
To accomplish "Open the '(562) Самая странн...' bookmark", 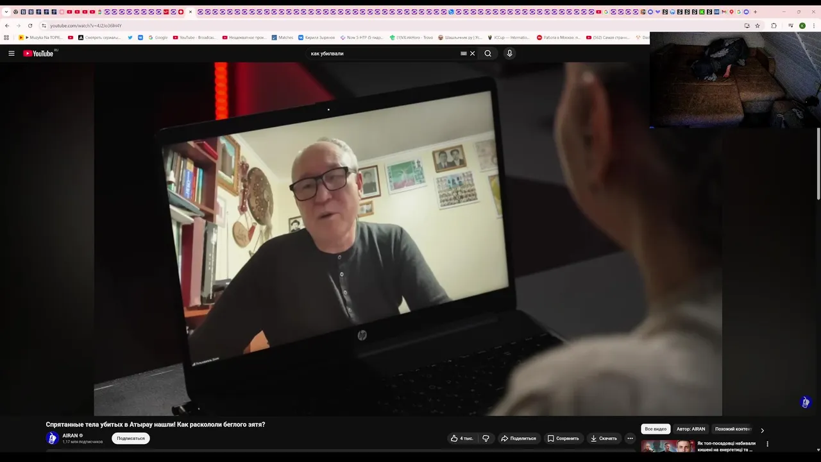I will click(608, 38).
